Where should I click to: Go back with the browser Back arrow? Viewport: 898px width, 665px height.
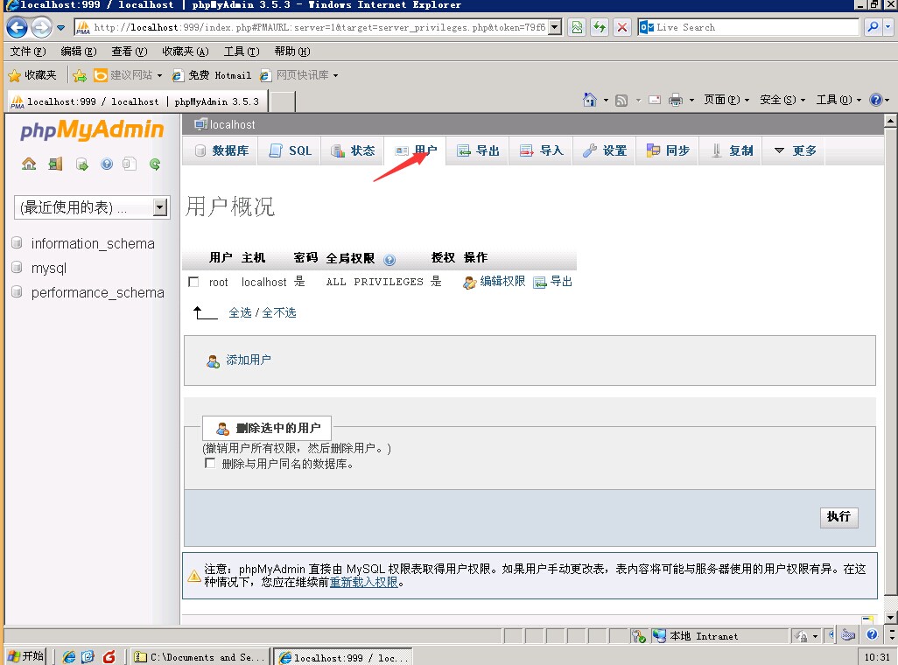coord(18,27)
